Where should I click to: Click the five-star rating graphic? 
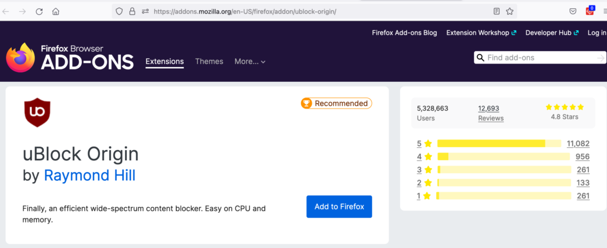click(x=564, y=107)
